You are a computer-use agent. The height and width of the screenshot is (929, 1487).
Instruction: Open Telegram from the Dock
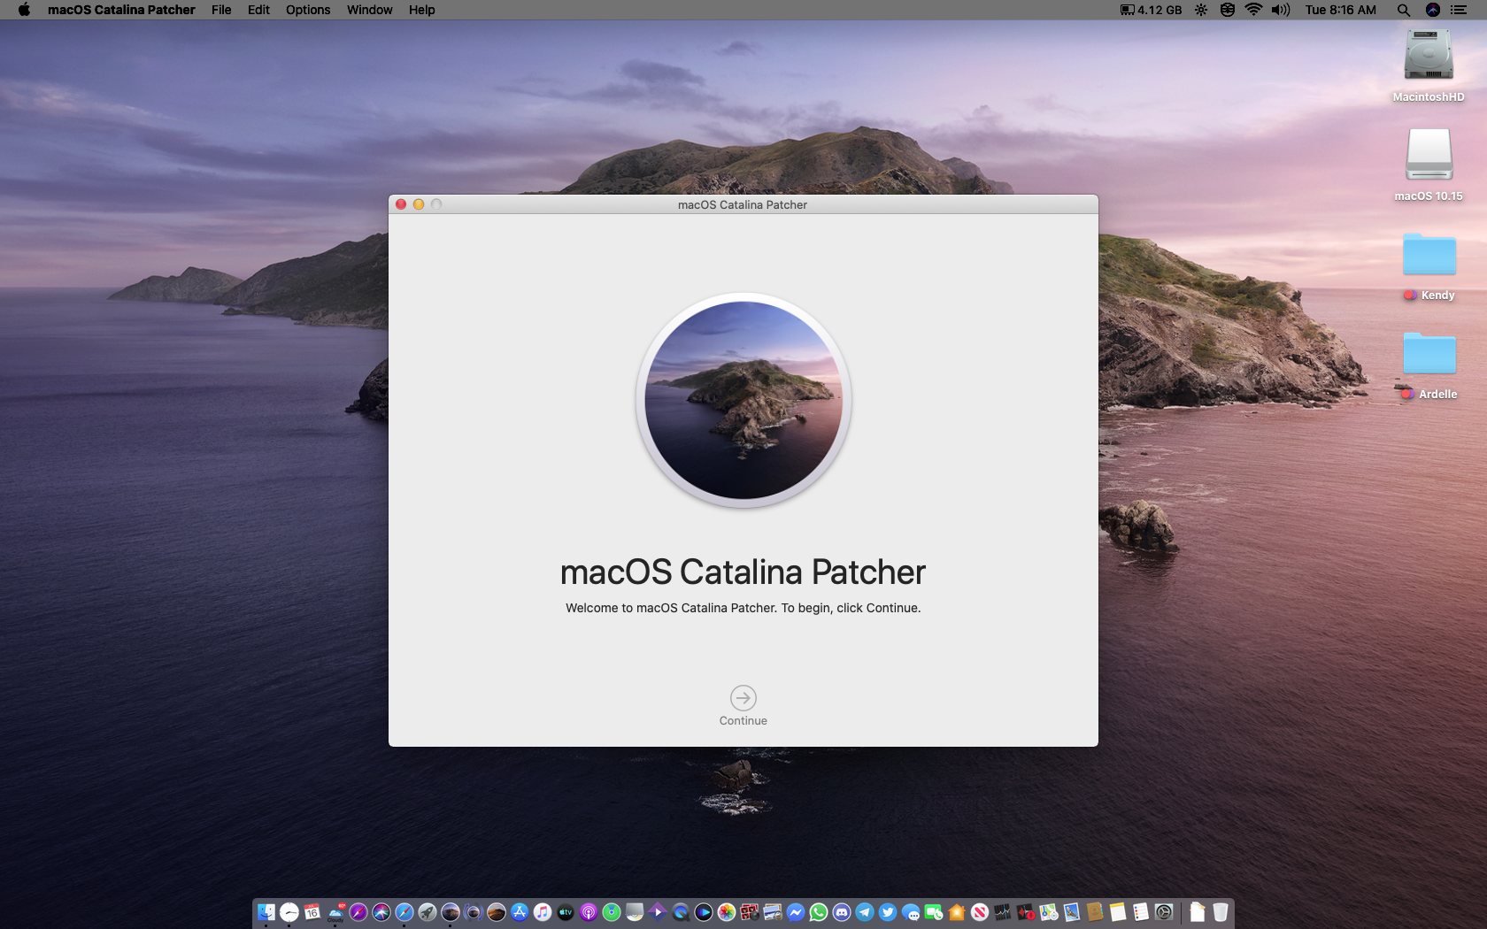[x=865, y=912]
